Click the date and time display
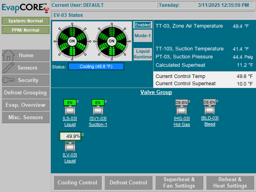The height and width of the screenshot is (192, 256). [206, 5]
